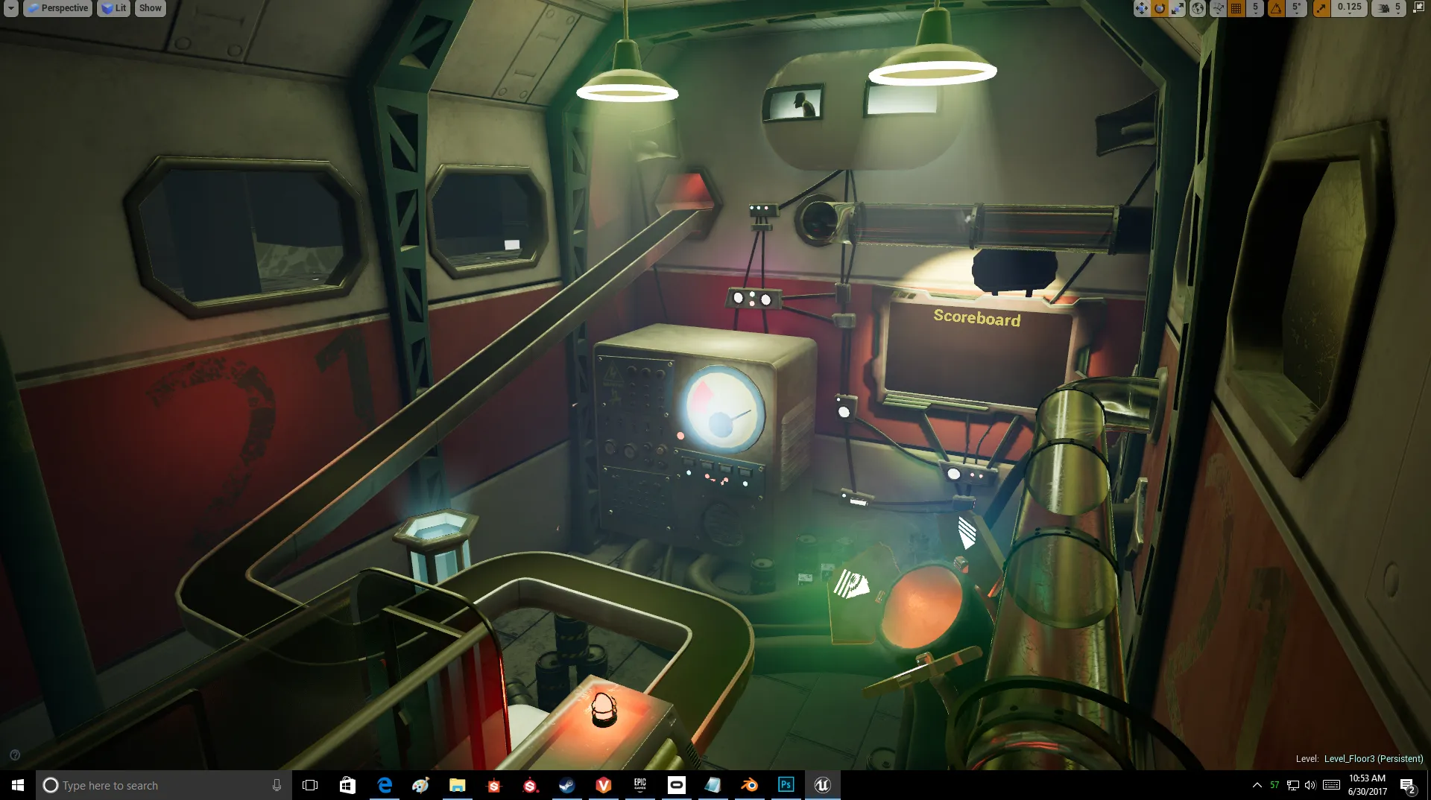Click the world coordinate system globe icon

(1198, 8)
